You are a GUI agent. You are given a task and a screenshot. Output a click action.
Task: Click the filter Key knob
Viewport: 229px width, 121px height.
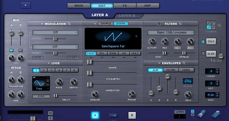(177, 41)
